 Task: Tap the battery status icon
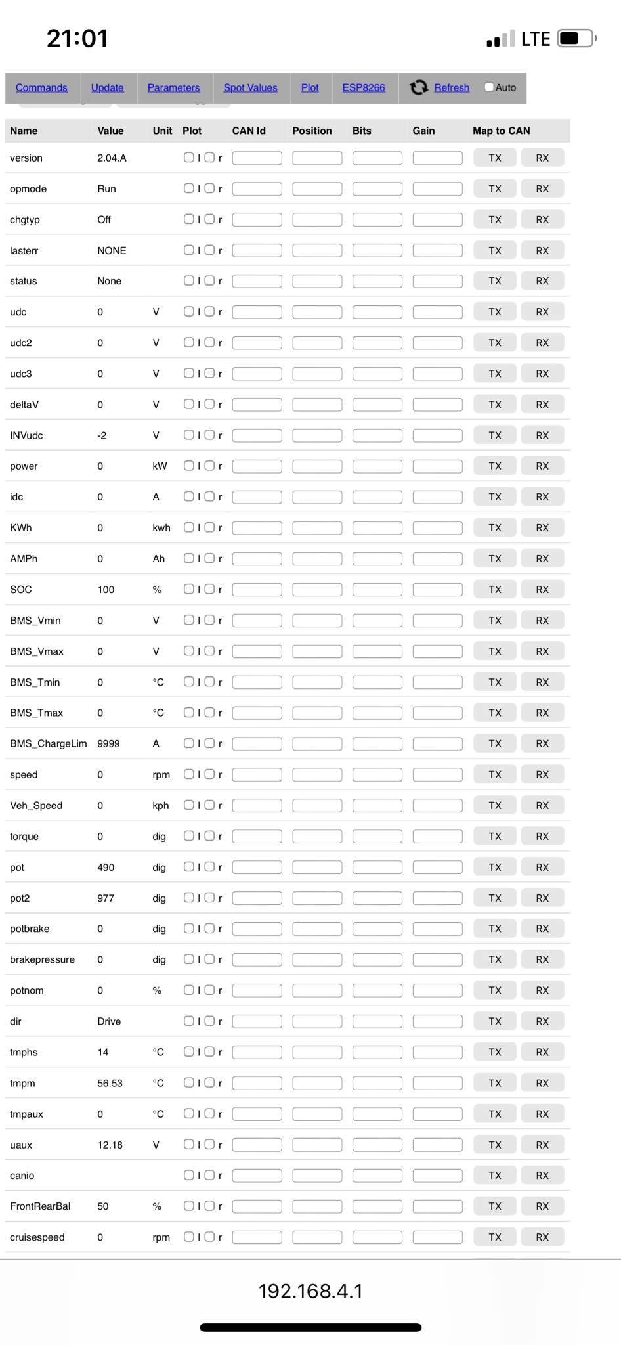(576, 39)
